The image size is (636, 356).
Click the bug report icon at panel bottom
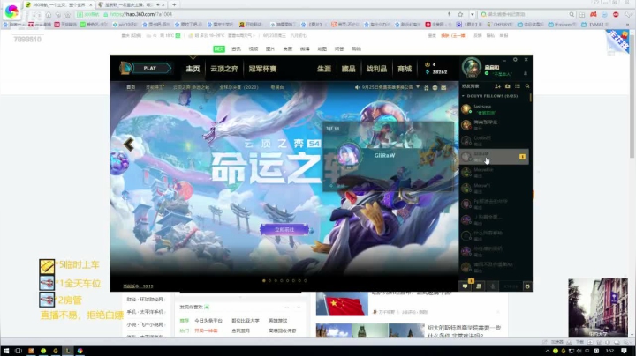(x=527, y=286)
